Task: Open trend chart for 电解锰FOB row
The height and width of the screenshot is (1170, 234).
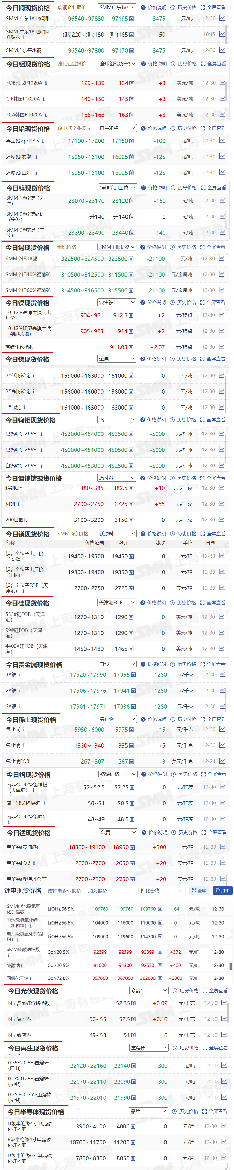Action: pos(223,863)
